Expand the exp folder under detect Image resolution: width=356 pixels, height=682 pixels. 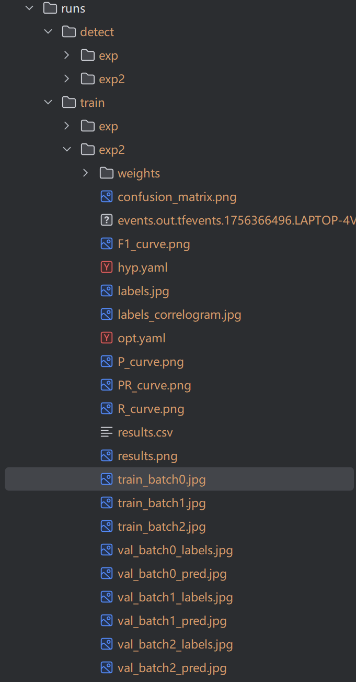[x=66, y=55]
